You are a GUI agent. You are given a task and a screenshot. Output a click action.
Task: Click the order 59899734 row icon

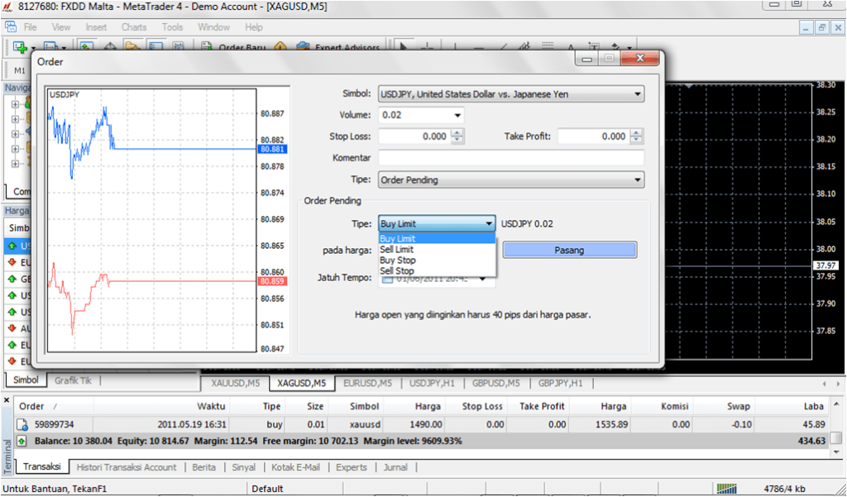22,424
